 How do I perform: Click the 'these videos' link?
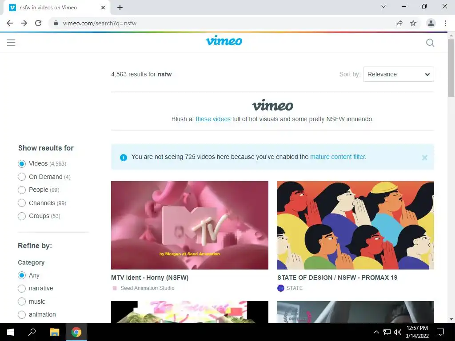click(x=213, y=119)
